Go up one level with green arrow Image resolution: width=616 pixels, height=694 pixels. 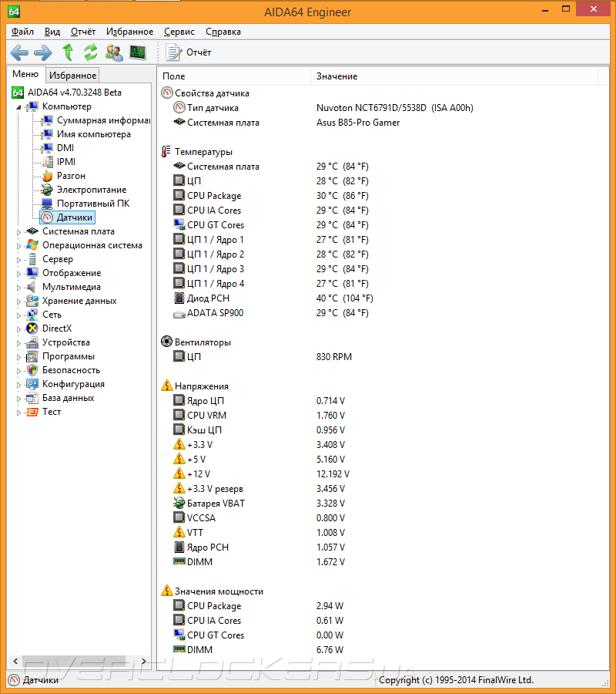68,52
